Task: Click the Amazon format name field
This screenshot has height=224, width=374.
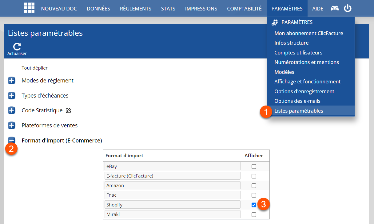Action: (x=172, y=186)
